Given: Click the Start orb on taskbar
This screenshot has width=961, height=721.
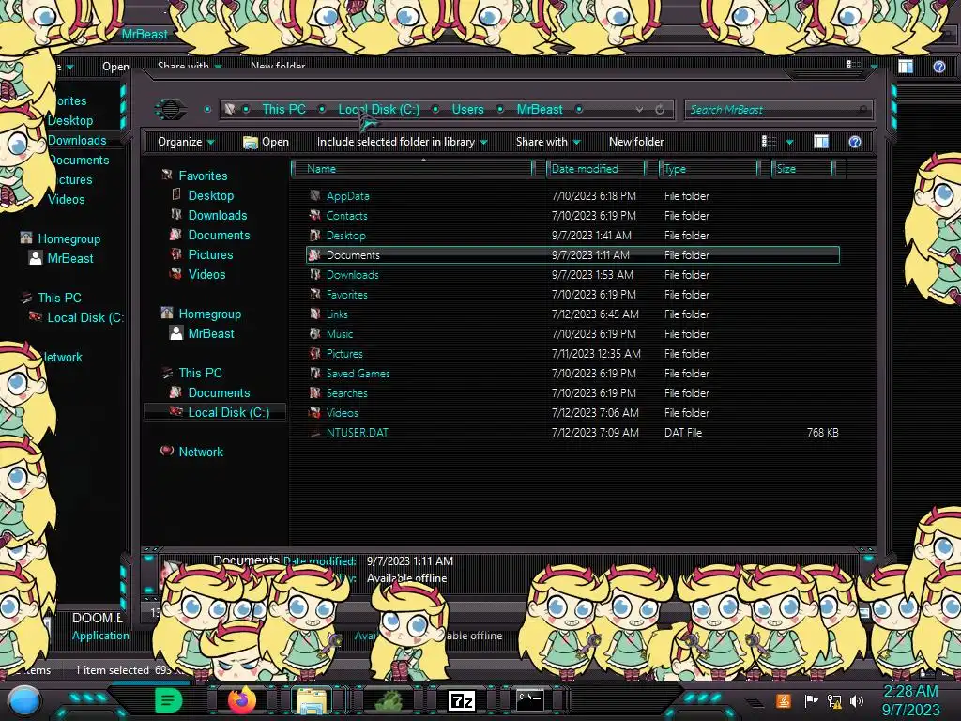Looking at the screenshot, I should [24, 700].
